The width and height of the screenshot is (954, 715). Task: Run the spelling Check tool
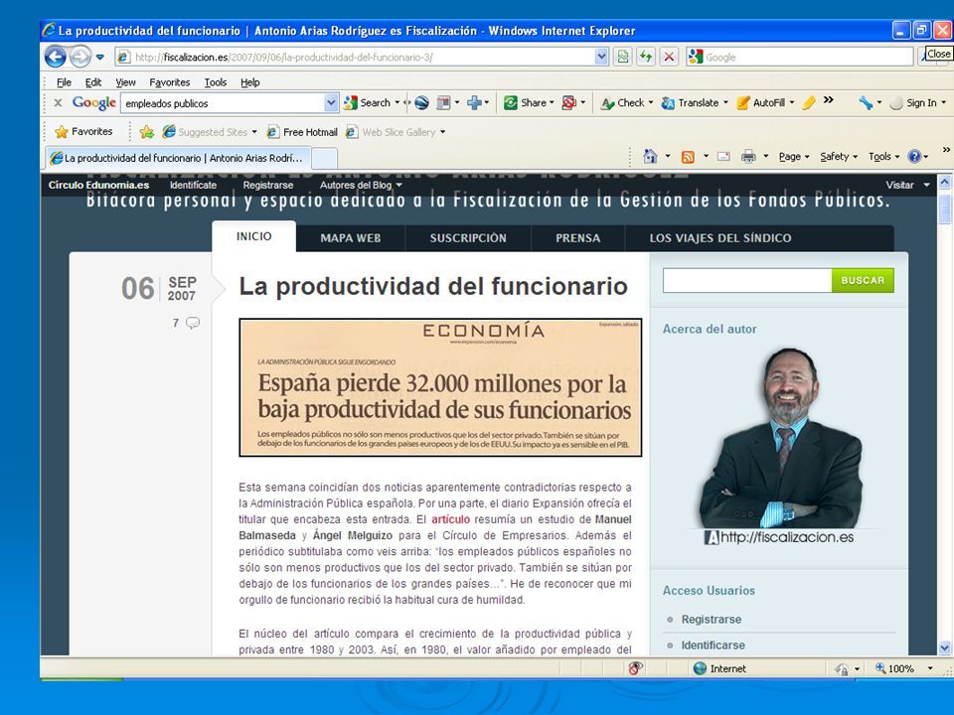pyautogui.click(x=622, y=102)
